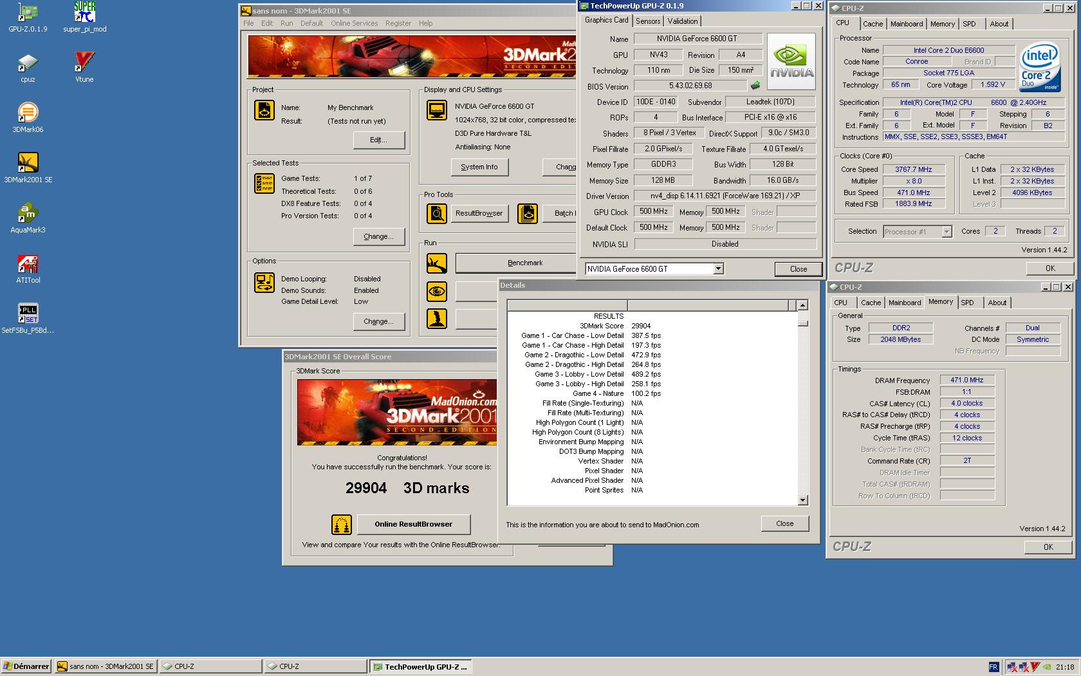Click the ResultBrowser magnifier icon
The height and width of the screenshot is (676, 1081).
pyautogui.click(x=437, y=213)
